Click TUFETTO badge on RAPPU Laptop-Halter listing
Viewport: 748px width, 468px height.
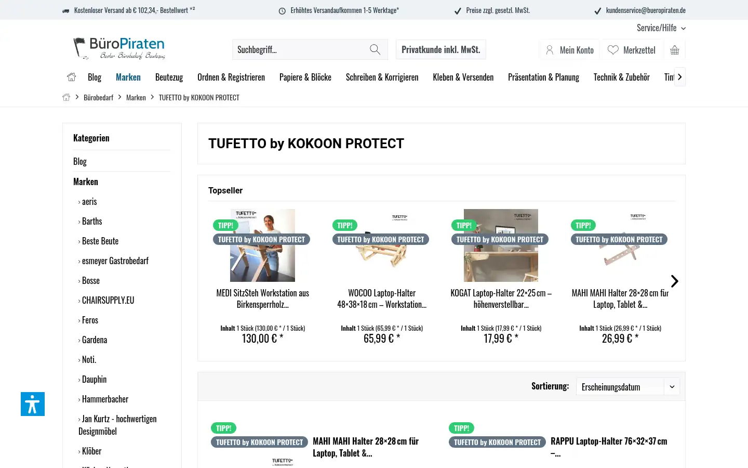[x=497, y=443]
